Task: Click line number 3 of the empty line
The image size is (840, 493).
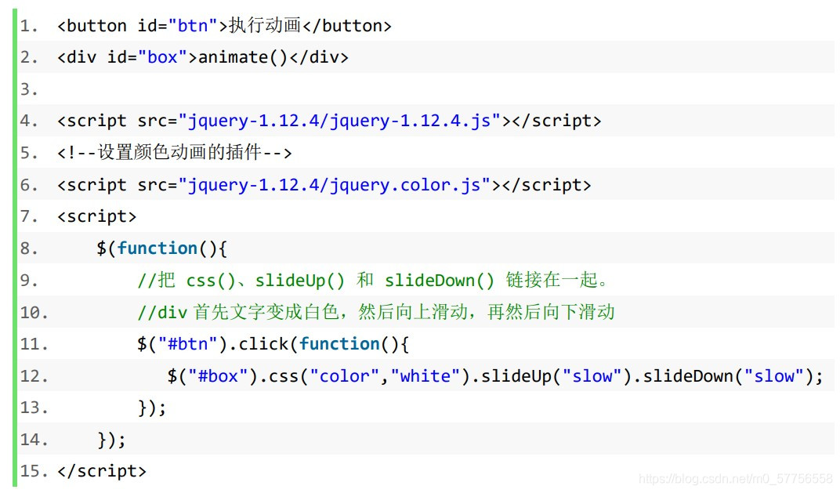Action: tap(29, 89)
